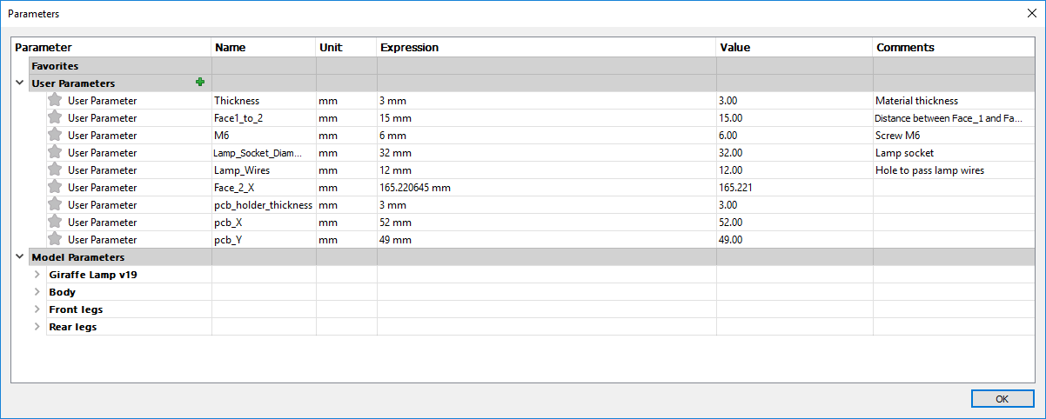Edit the '32 mm' expression cell

point(546,153)
